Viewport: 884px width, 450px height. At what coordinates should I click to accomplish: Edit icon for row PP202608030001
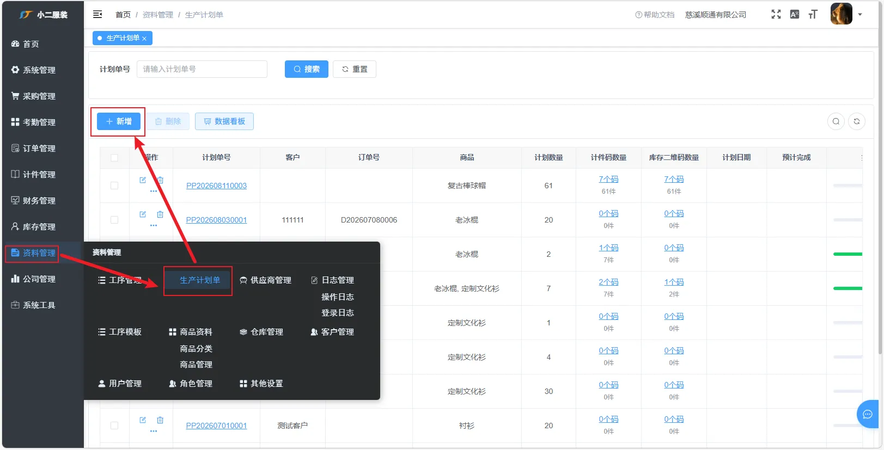pos(143,214)
